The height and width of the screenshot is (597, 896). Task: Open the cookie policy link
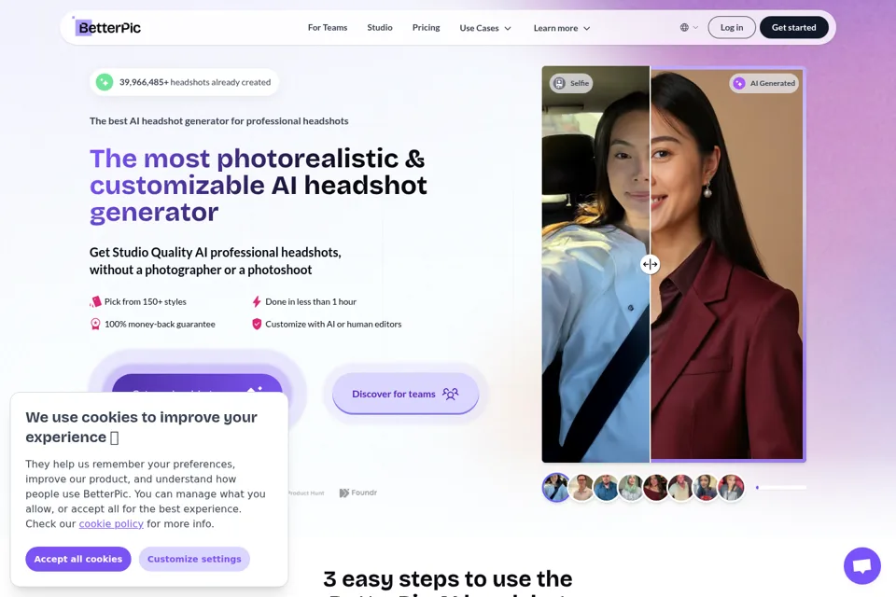point(111,524)
